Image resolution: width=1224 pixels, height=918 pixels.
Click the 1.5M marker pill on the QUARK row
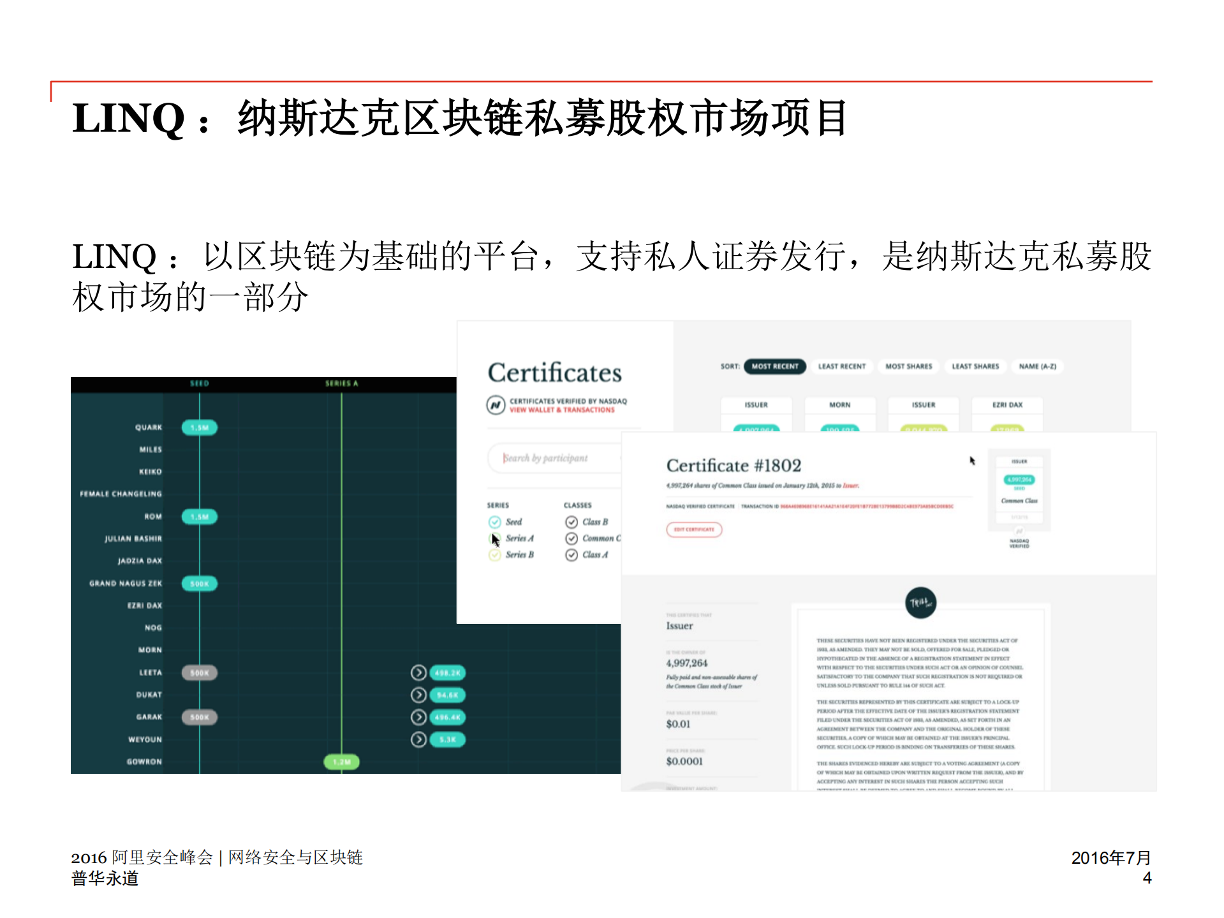(199, 427)
